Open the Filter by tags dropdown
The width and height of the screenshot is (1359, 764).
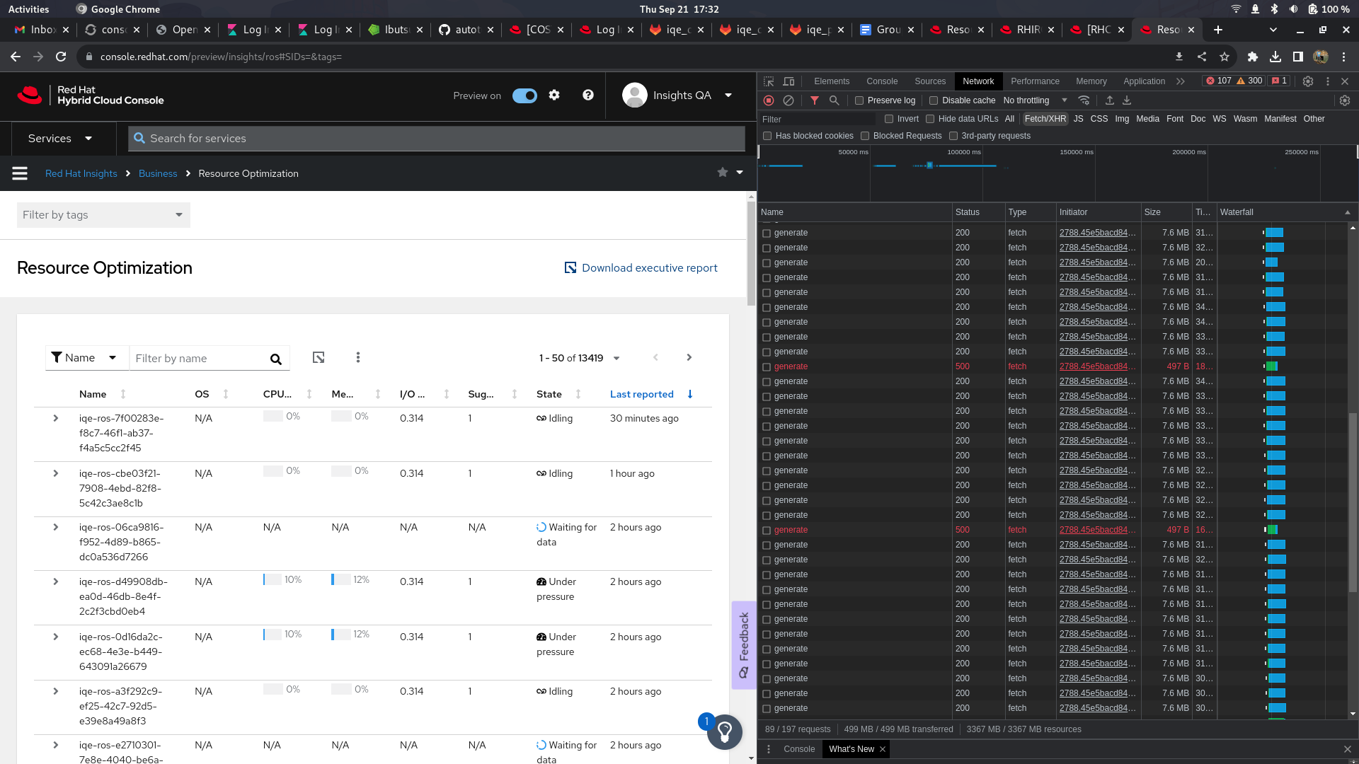[x=103, y=215]
